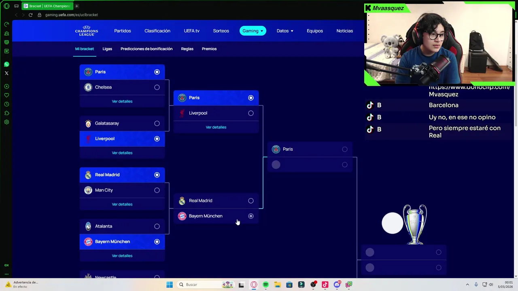This screenshot has width=518, height=291.
Task: Go back with the browser back arrow
Action: [16, 15]
